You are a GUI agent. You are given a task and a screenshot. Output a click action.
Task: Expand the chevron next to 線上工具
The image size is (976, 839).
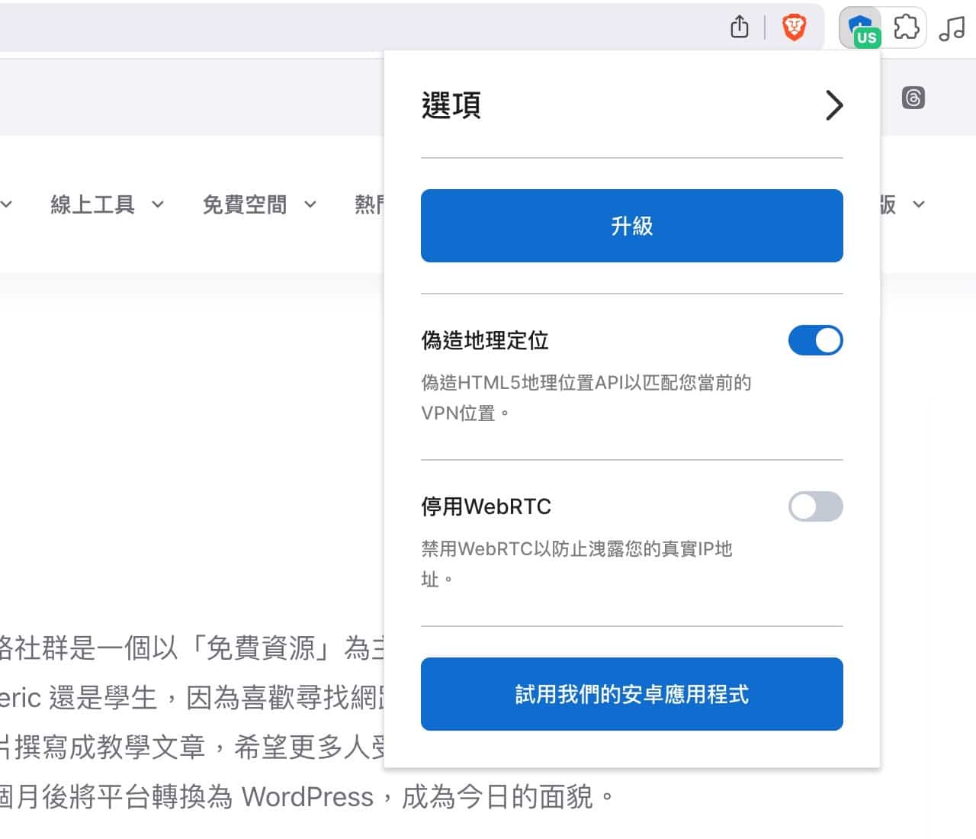158,204
